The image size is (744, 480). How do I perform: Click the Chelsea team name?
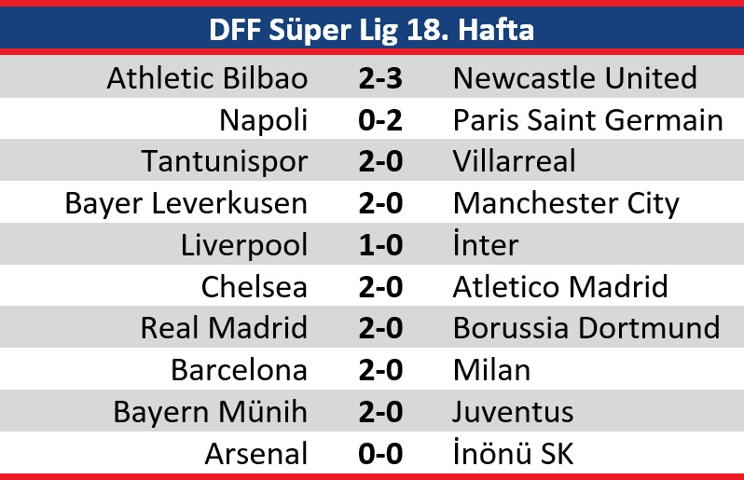(255, 286)
